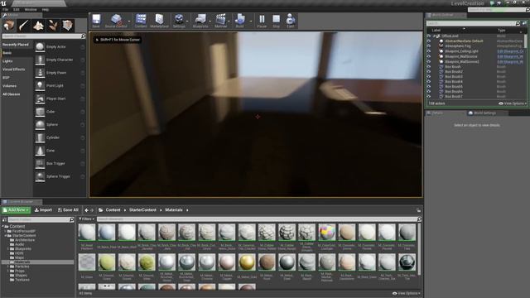530x298 pixels.
Task: Open World Outliner View Options dropdown
Action: click(513, 103)
